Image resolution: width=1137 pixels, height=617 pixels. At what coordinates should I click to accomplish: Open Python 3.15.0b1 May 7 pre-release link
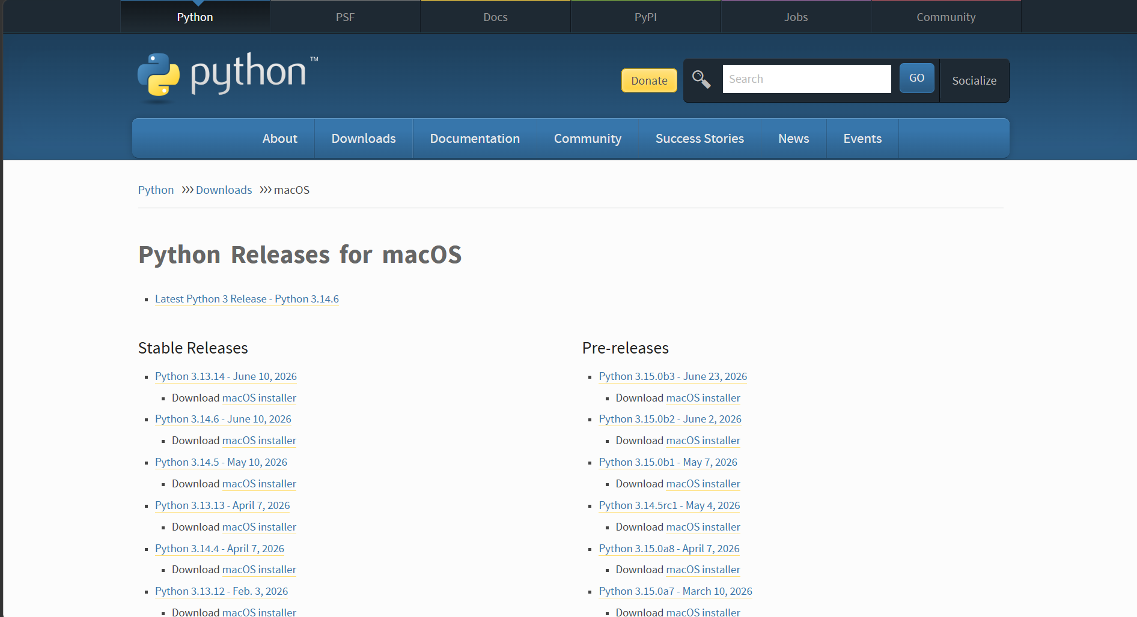tap(668, 462)
